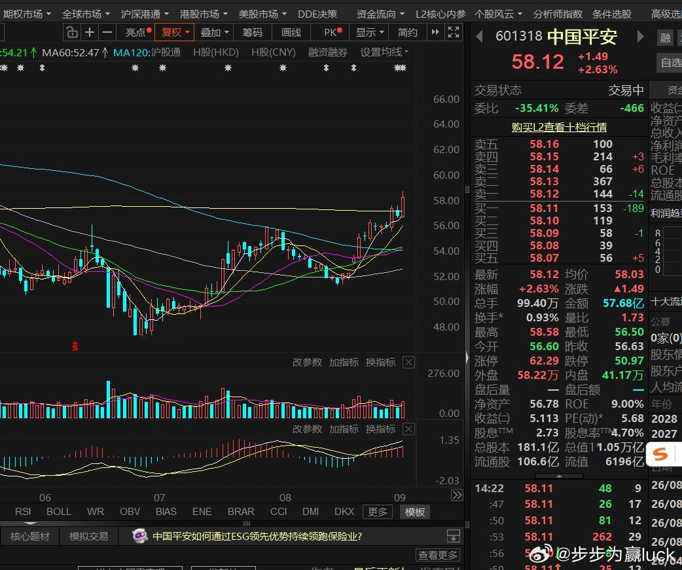This screenshot has width=682, height=570.
Task: Click the lock chart icon in toolbar
Action: click(72, 33)
